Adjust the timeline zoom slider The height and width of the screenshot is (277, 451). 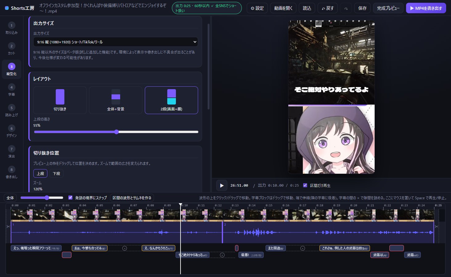[42, 198]
